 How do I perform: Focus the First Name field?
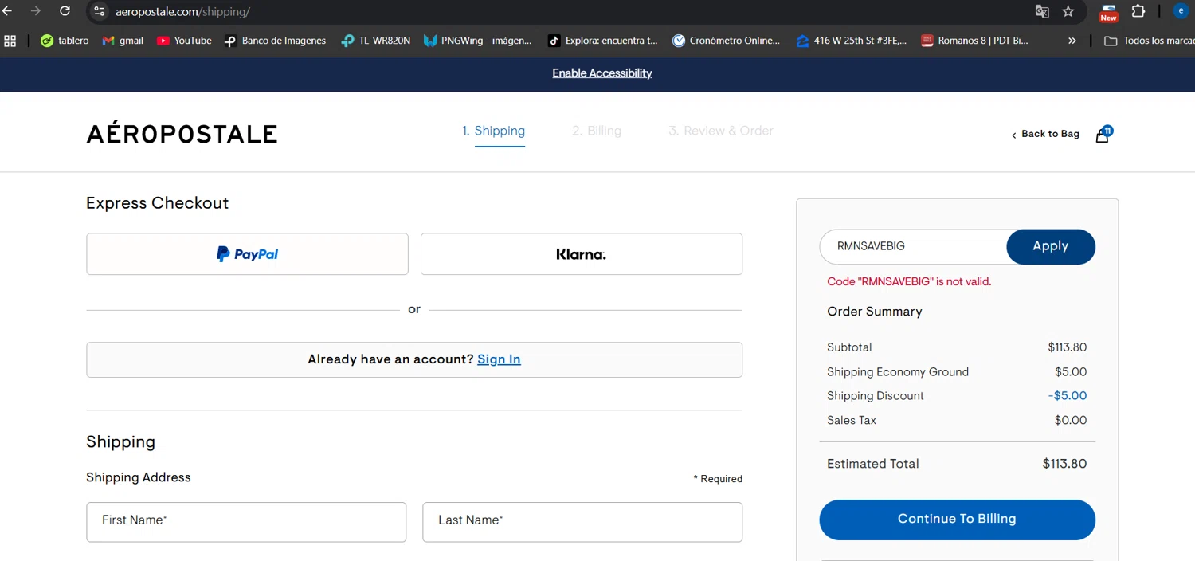point(246,522)
